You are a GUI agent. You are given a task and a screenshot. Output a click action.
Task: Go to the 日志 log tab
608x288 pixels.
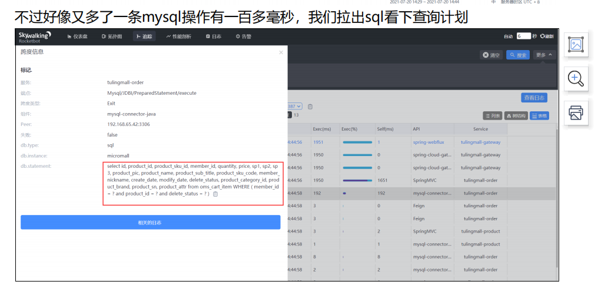[x=214, y=37]
